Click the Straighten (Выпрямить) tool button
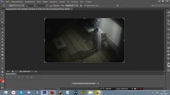The height and width of the screenshot is (95, 170). 55,6
